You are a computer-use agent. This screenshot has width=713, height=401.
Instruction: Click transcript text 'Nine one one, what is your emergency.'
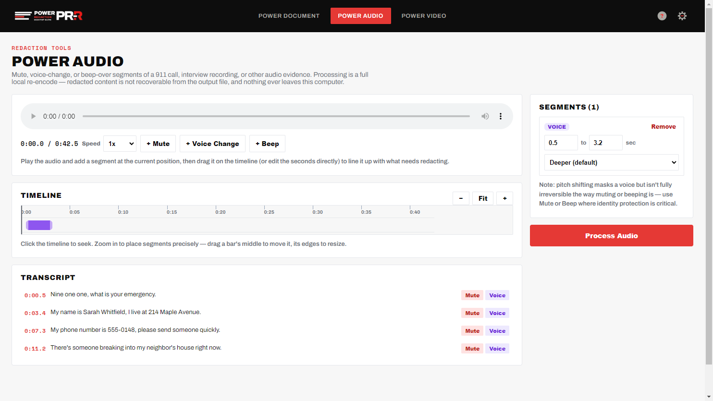tap(103, 294)
